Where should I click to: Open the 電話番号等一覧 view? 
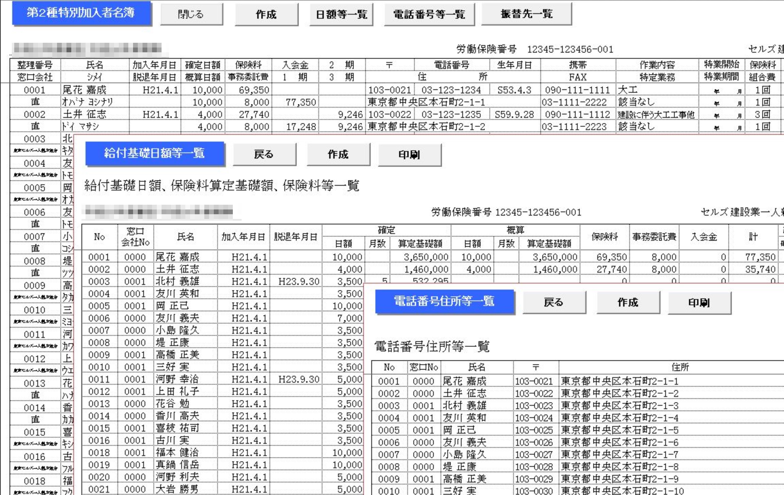tap(429, 14)
